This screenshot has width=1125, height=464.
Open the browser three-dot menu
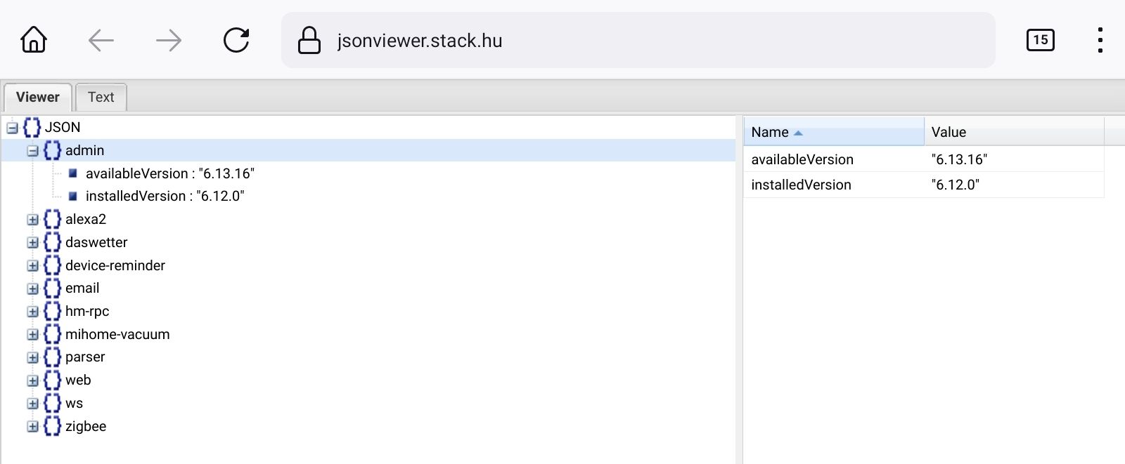coord(1100,40)
